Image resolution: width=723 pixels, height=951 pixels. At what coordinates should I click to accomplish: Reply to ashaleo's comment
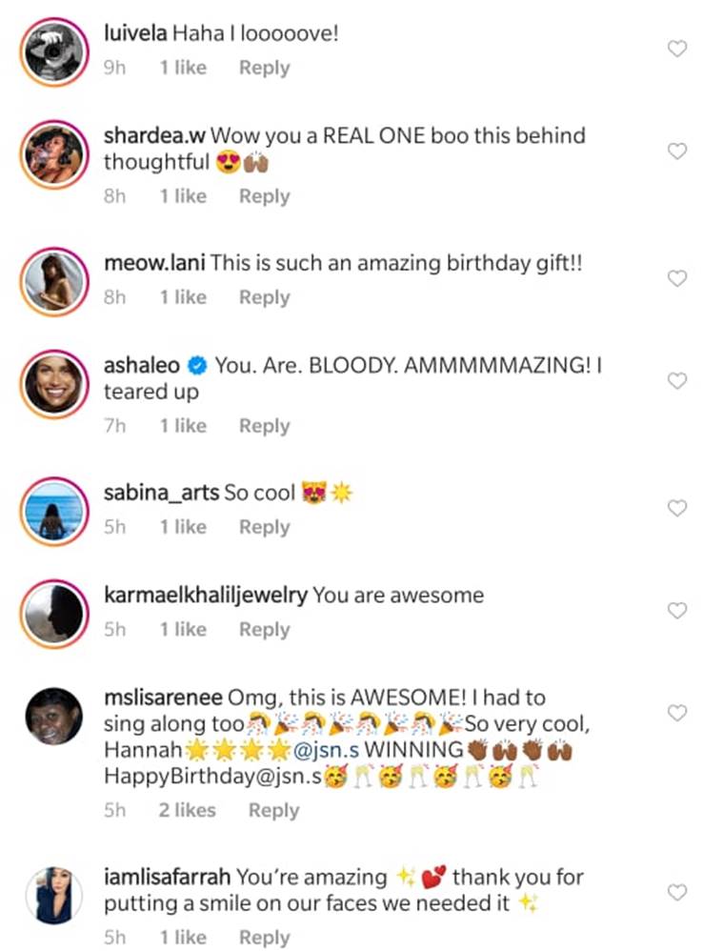point(264,426)
